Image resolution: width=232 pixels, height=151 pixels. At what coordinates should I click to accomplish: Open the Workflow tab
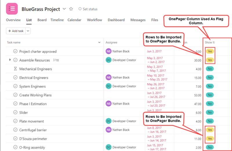click(95, 20)
